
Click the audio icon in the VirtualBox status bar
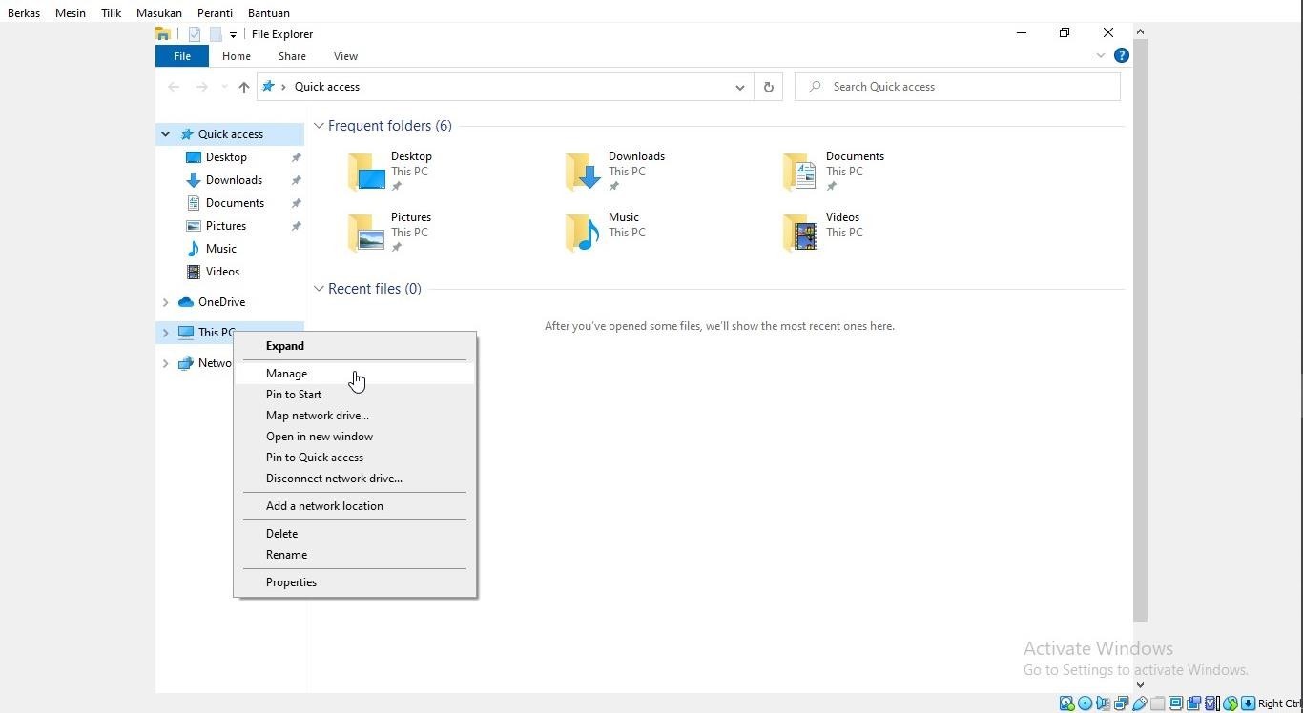tap(1103, 703)
